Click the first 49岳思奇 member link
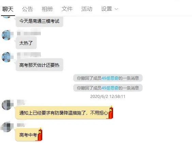The width and height of the screenshot is (192, 143). (110, 78)
